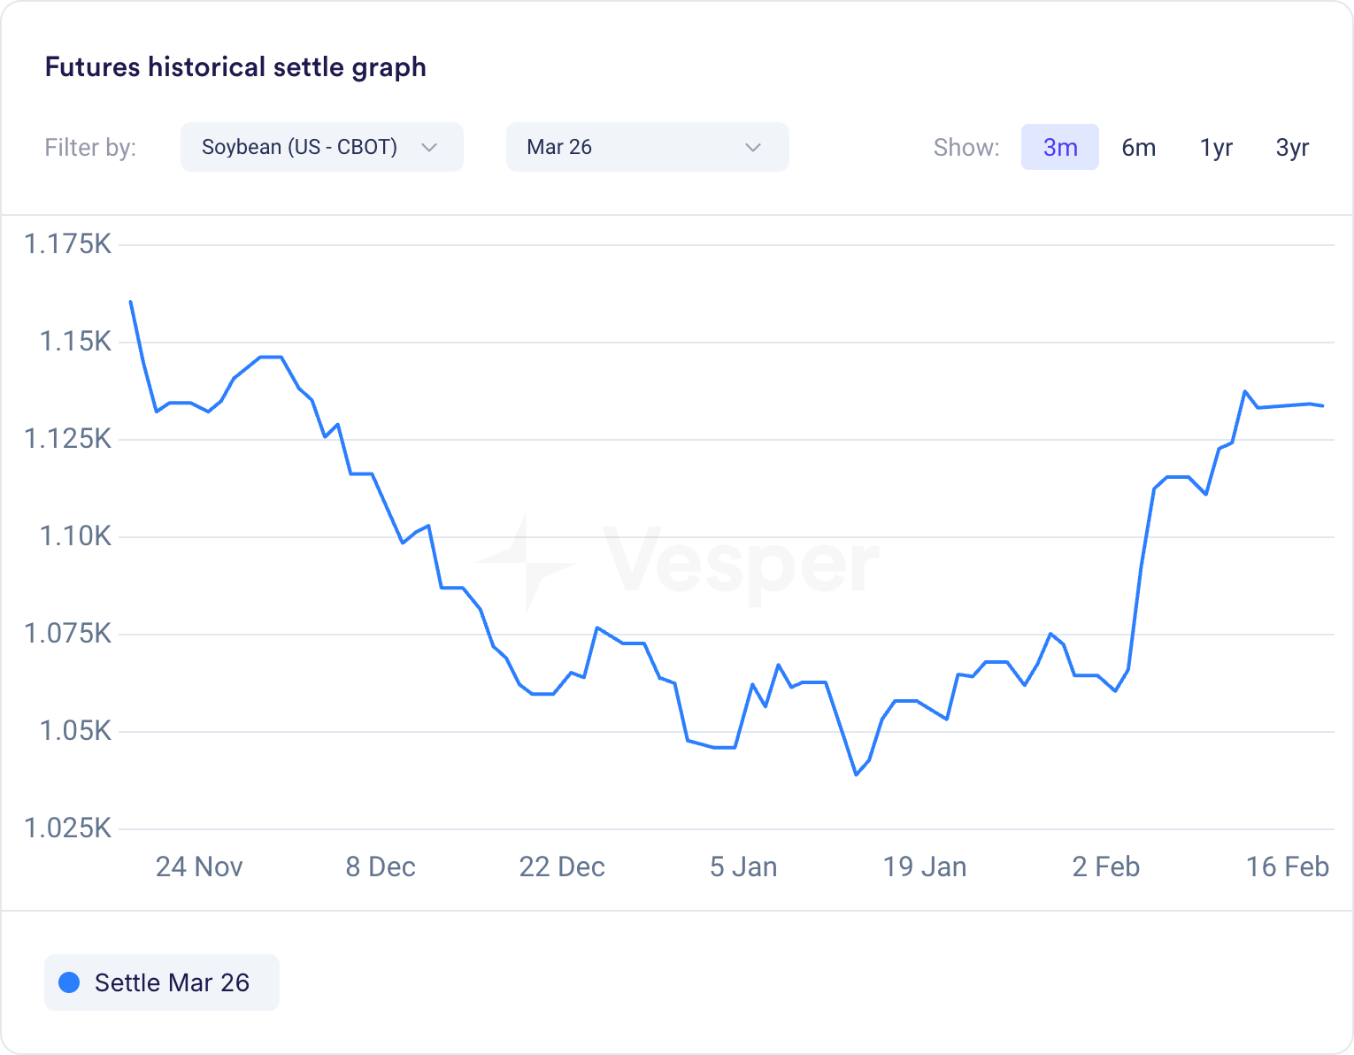Click the blue dot legend marker

69,982
